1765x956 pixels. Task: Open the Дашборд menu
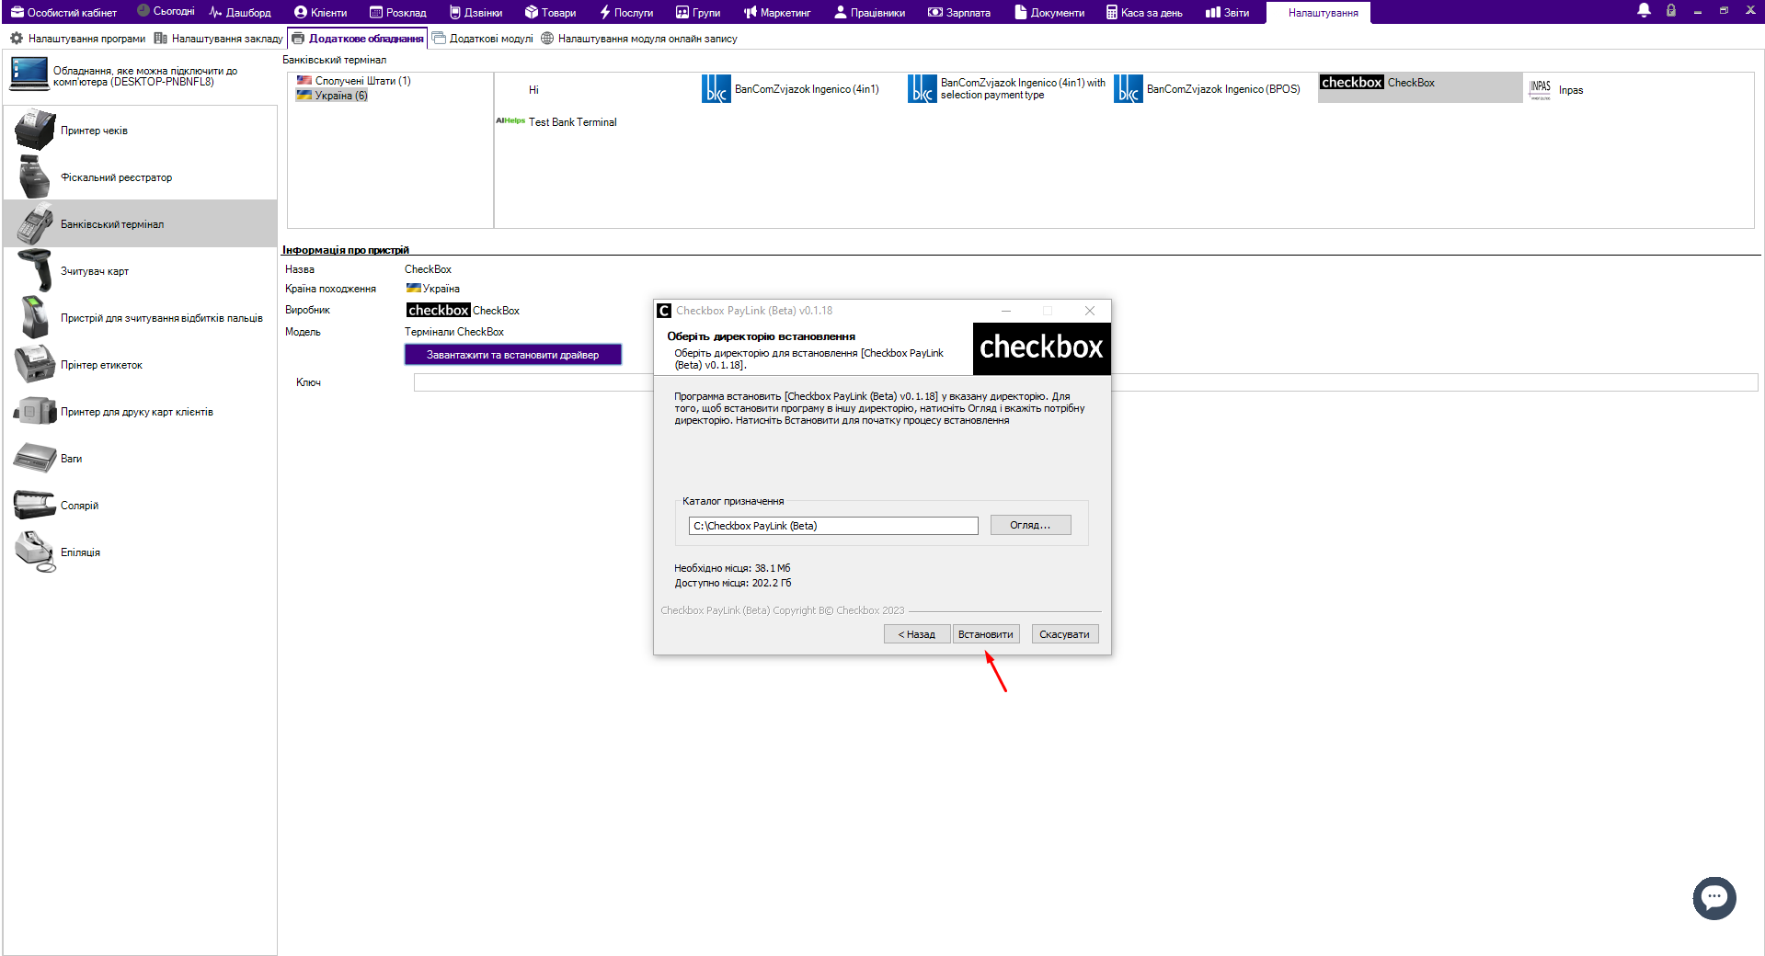tap(239, 12)
